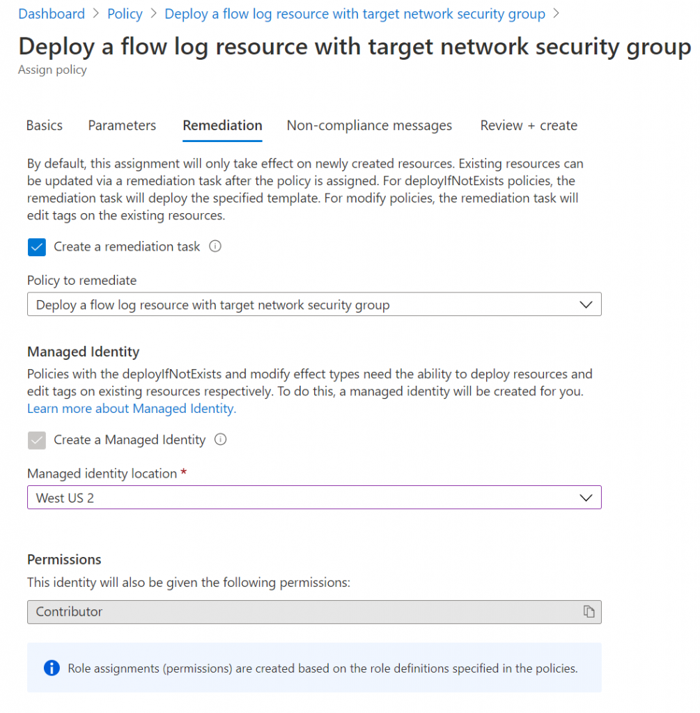Viewport: 700px width, 713px height.
Task: Go to Non-compliance messages tab
Action: [x=369, y=126]
